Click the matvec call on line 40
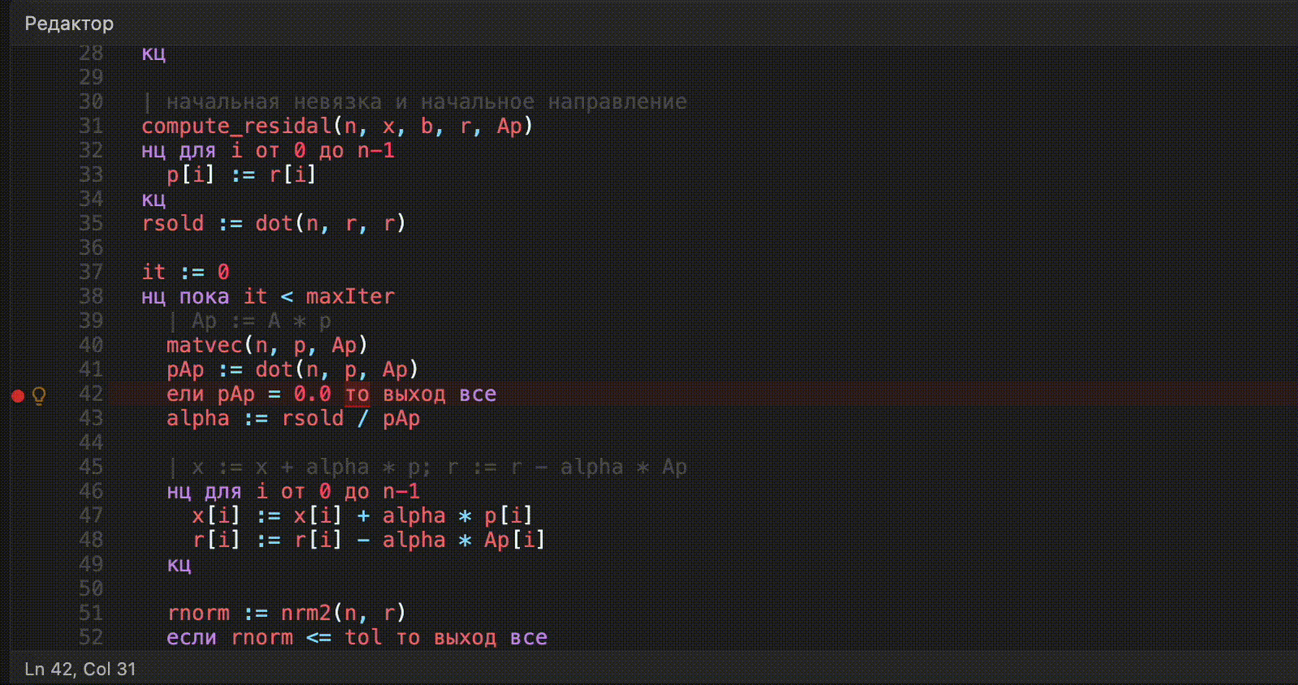 (x=204, y=345)
